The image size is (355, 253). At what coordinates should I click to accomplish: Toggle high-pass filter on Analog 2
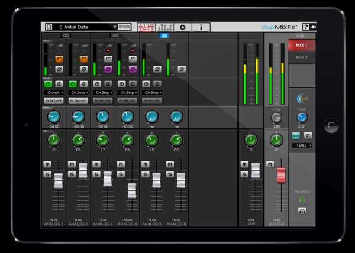(83, 59)
